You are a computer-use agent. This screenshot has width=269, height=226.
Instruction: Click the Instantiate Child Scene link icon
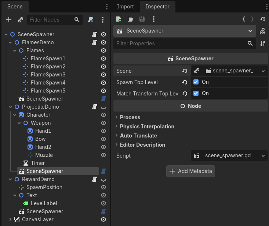(21, 20)
